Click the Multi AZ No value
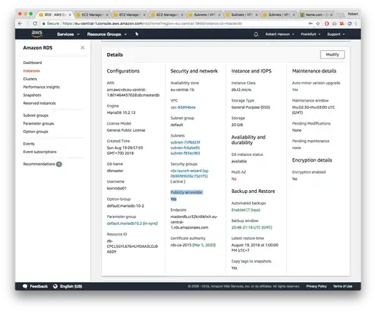 (x=234, y=179)
